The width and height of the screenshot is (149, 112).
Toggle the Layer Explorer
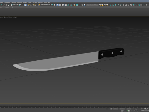(x=60, y=5)
